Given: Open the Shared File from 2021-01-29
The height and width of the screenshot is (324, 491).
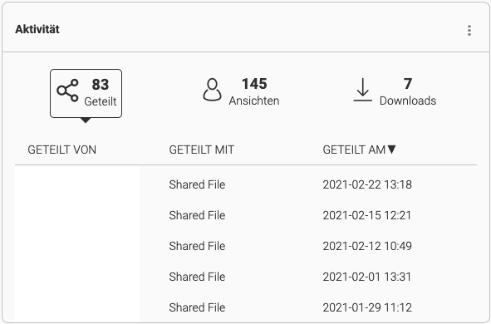Looking at the screenshot, I should tap(197, 307).
